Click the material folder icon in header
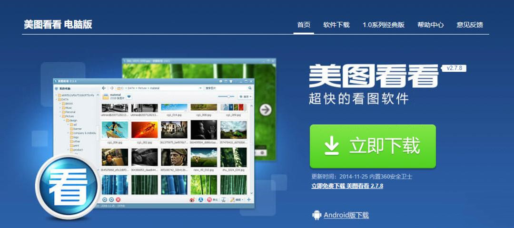The image size is (514, 228). [x=106, y=96]
